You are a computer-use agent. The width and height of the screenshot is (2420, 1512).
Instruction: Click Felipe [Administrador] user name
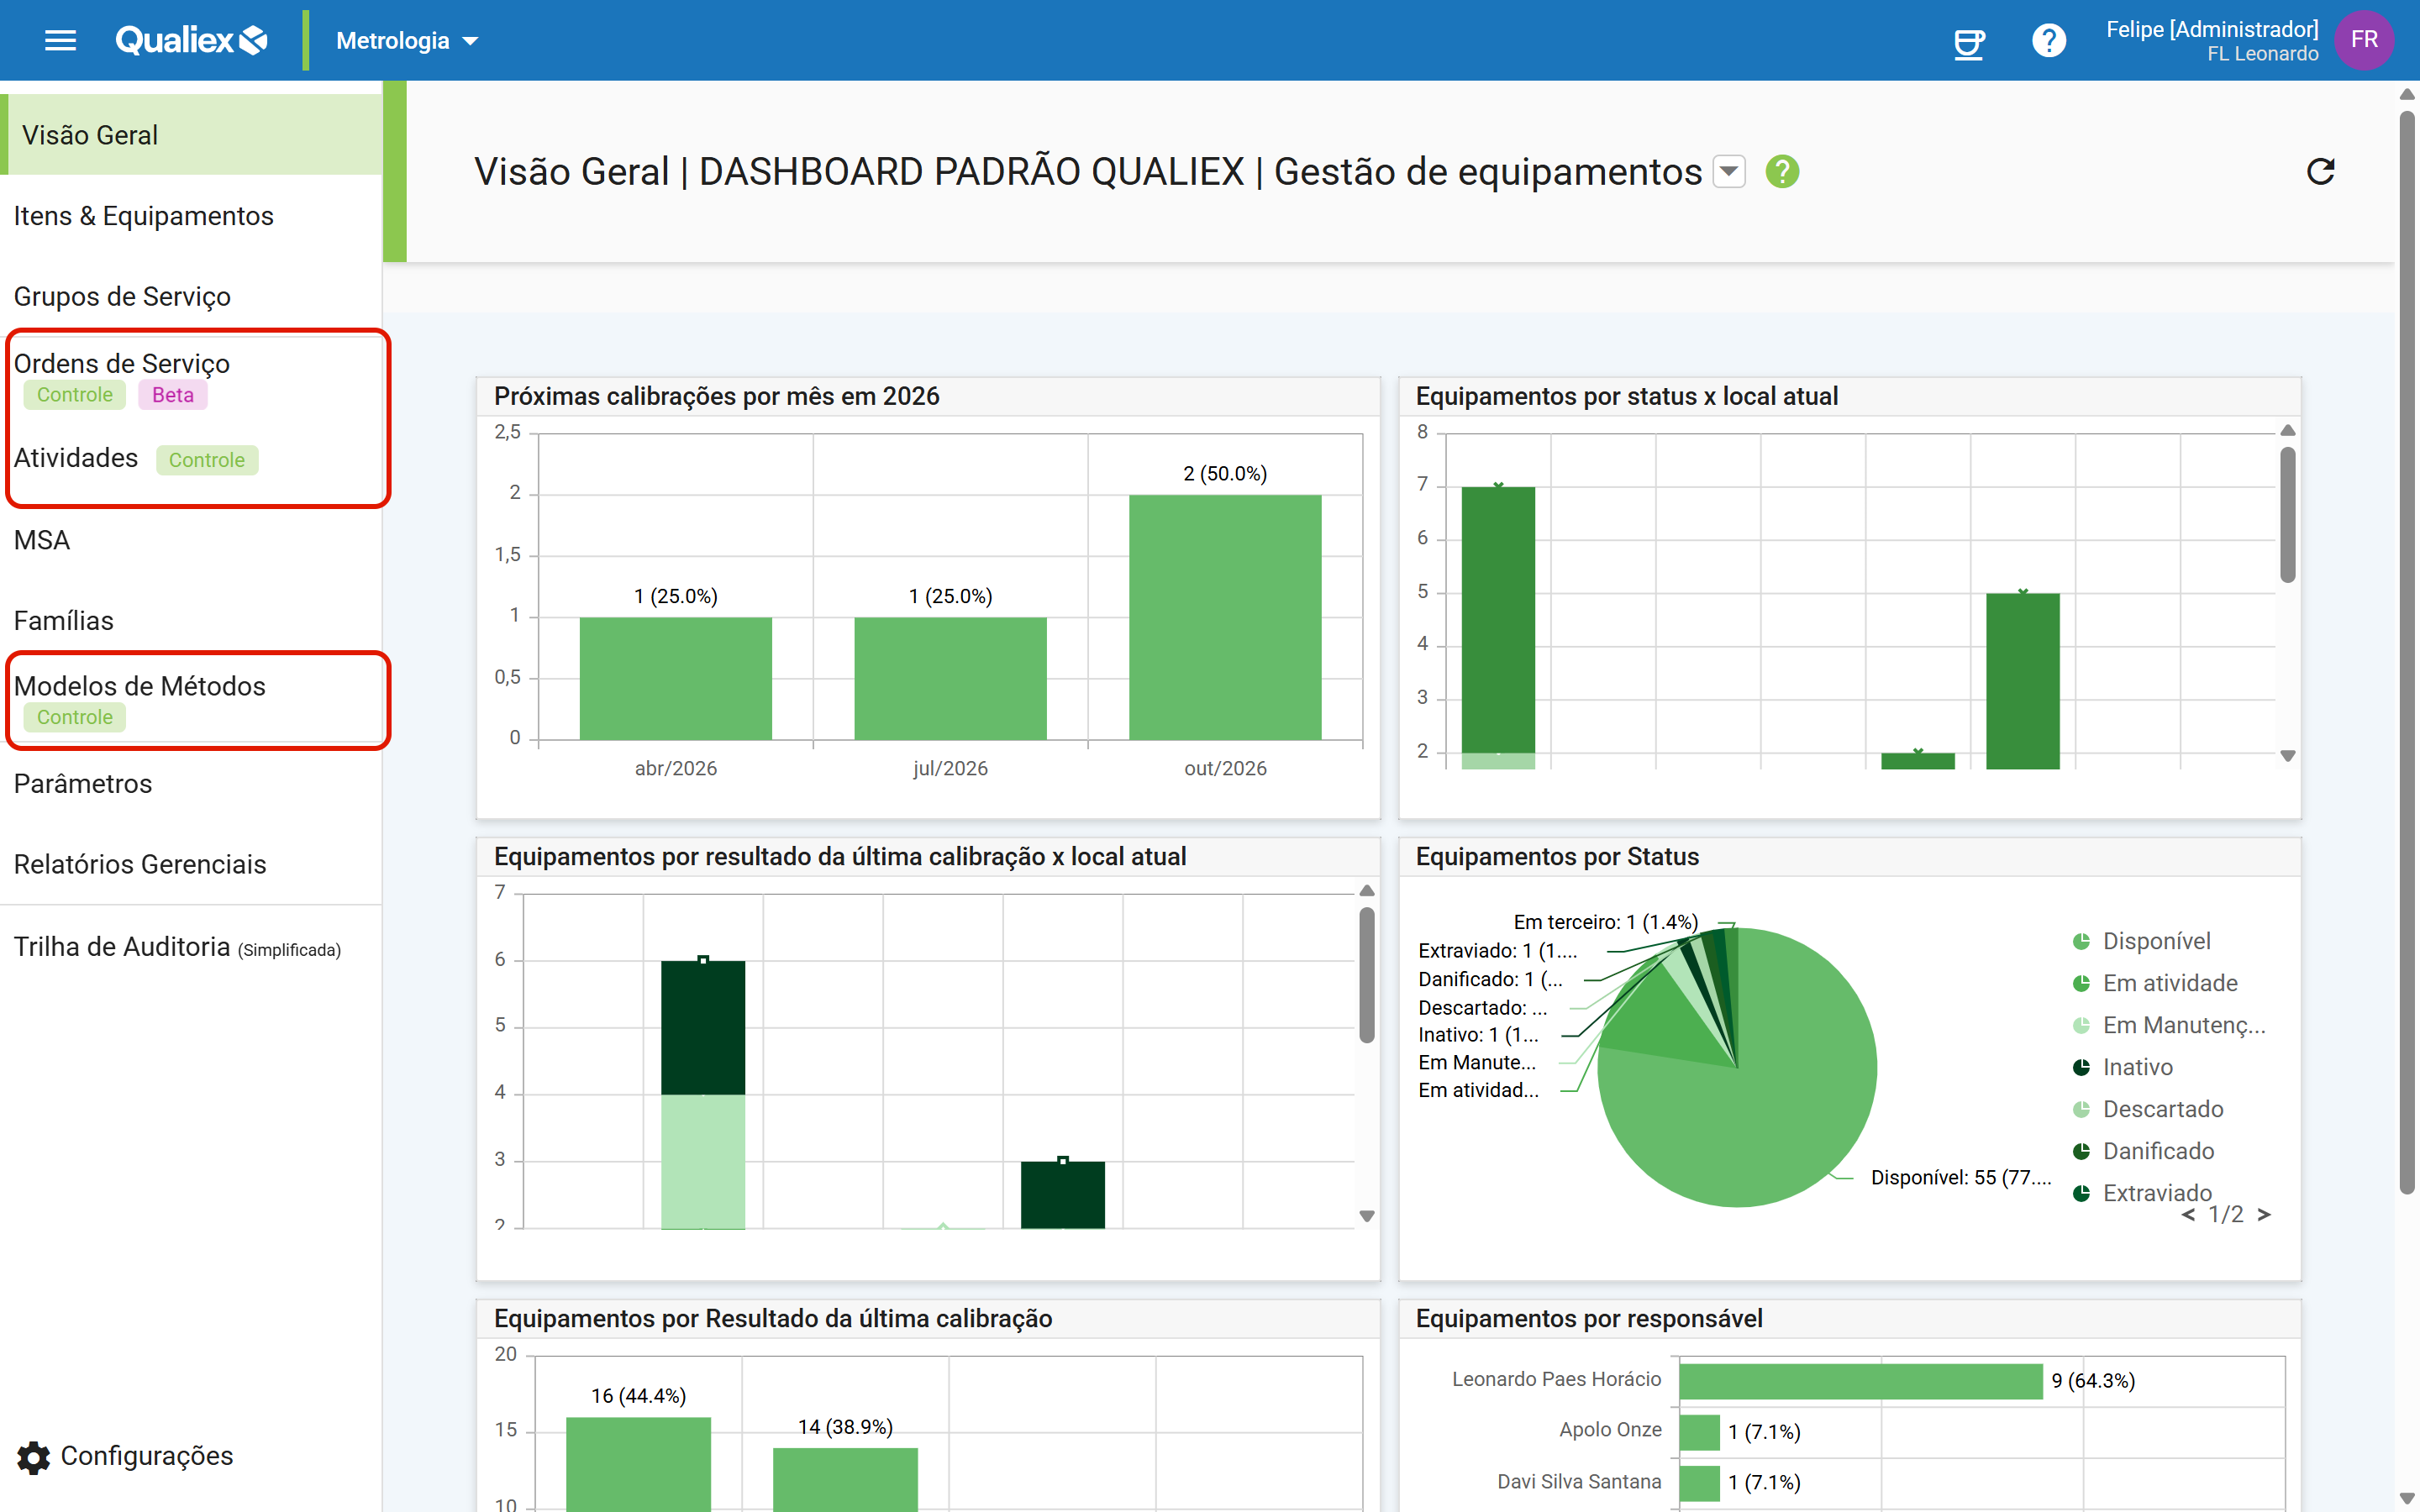click(2211, 29)
